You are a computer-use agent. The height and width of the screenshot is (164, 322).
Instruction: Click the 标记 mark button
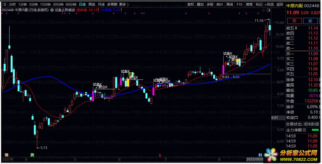[259, 4]
